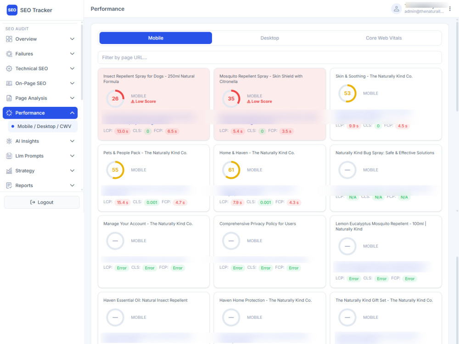
Task: Click Haven Home Protection card title
Action: tap(265, 300)
